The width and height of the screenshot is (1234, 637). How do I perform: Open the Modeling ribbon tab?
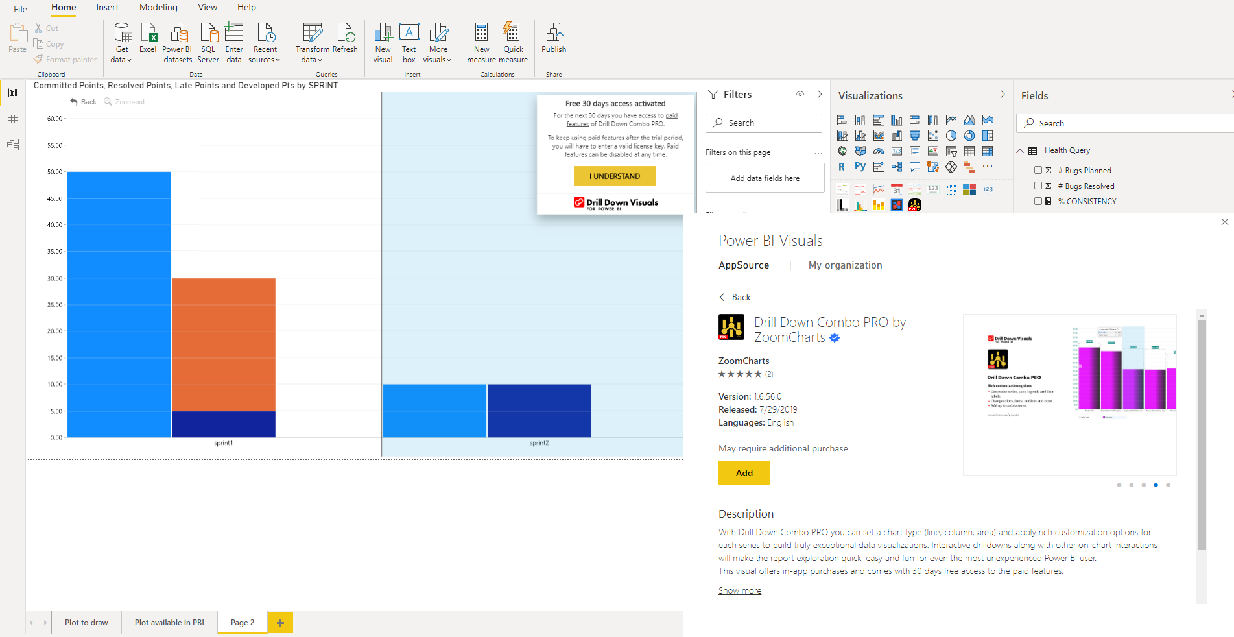point(158,8)
